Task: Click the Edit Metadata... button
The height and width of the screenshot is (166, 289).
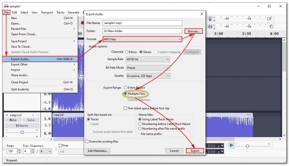Action: [x=98, y=151]
